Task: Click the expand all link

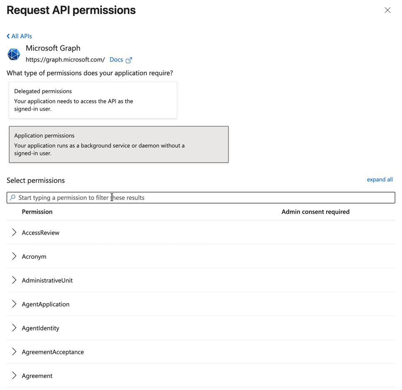Action: tap(380, 180)
